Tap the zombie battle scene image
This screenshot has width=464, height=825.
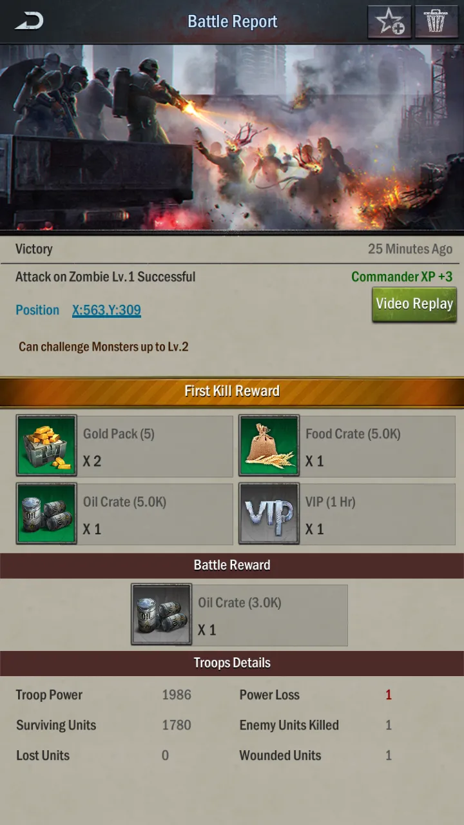pyautogui.click(x=232, y=137)
